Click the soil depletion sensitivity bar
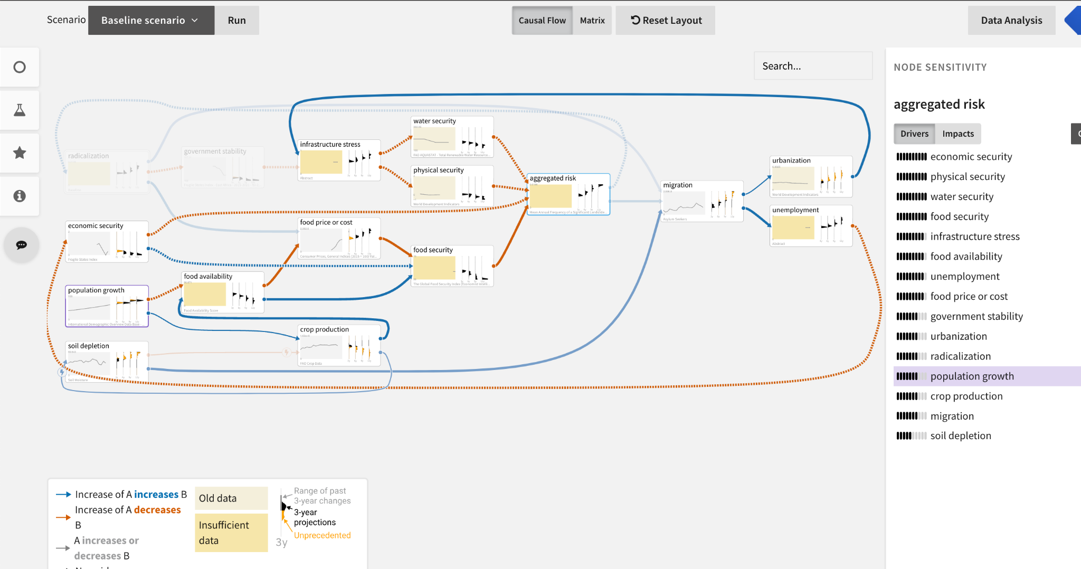Screen dimensions: 1081x569 tap(912, 435)
